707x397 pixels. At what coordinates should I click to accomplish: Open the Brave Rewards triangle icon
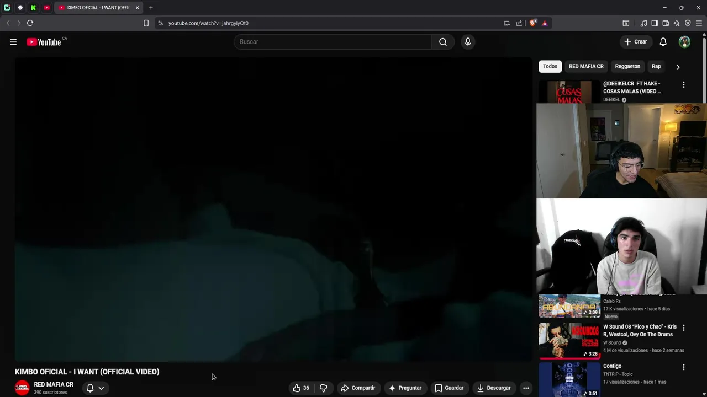pyautogui.click(x=545, y=23)
